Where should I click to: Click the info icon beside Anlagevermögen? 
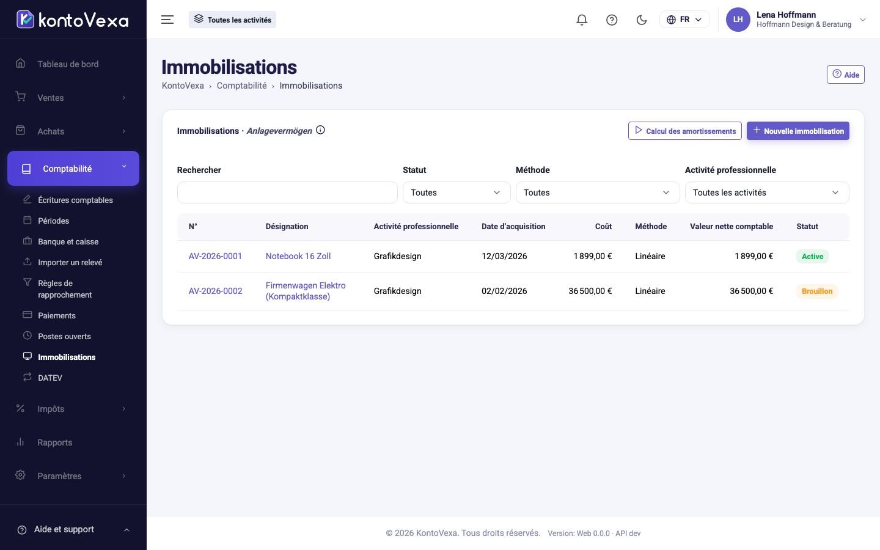pyautogui.click(x=320, y=130)
